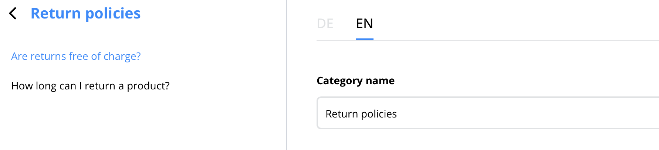
Task: Go back using the left chevron
Action: click(x=13, y=14)
